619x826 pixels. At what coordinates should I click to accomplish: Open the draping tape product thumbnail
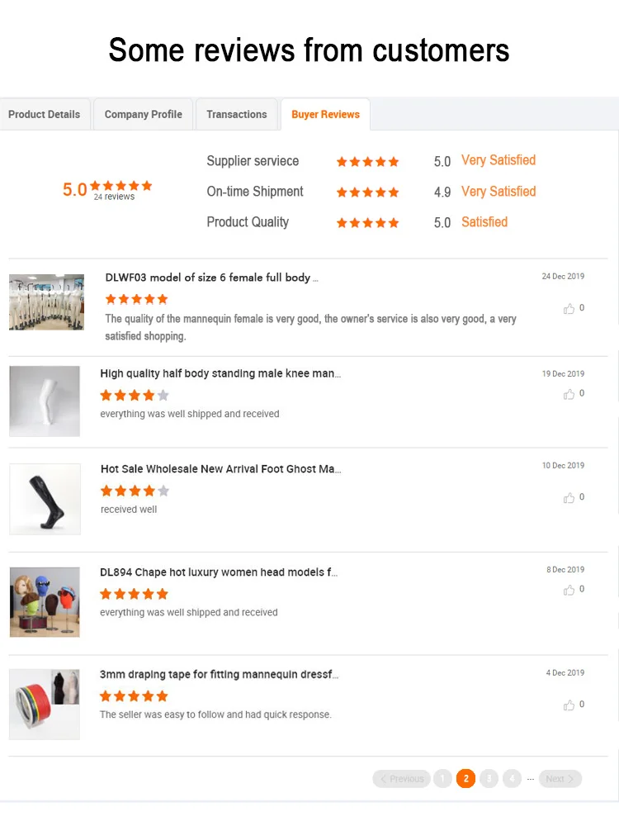tap(45, 704)
